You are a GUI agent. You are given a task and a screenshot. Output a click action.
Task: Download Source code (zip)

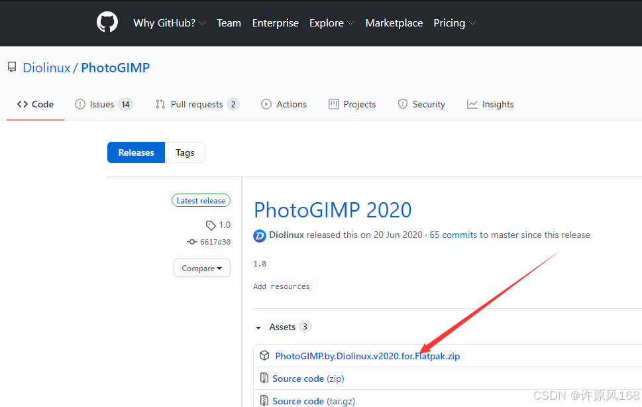click(308, 378)
